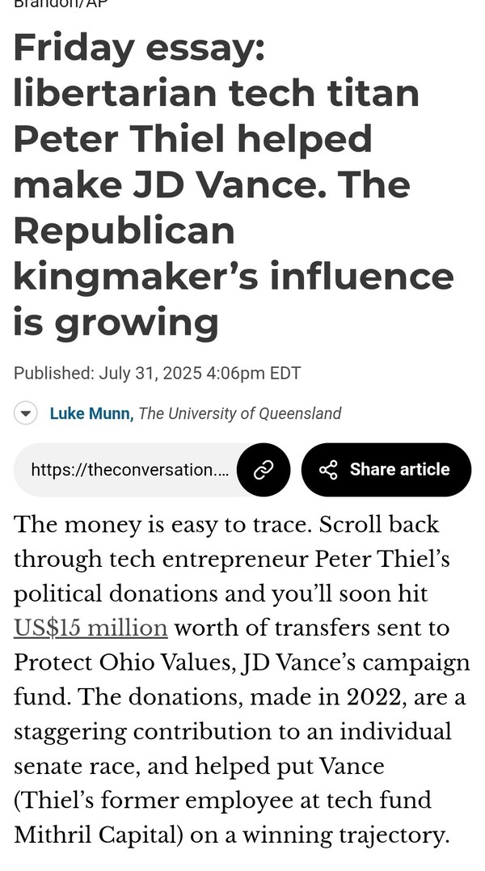
Task: Expand the author details chevron
Action: (x=25, y=413)
